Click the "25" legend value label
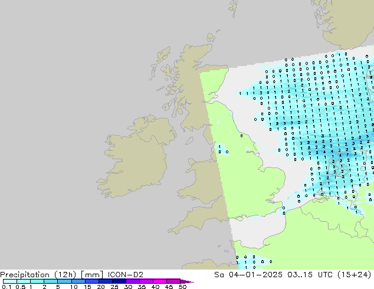 (x=114, y=287)
